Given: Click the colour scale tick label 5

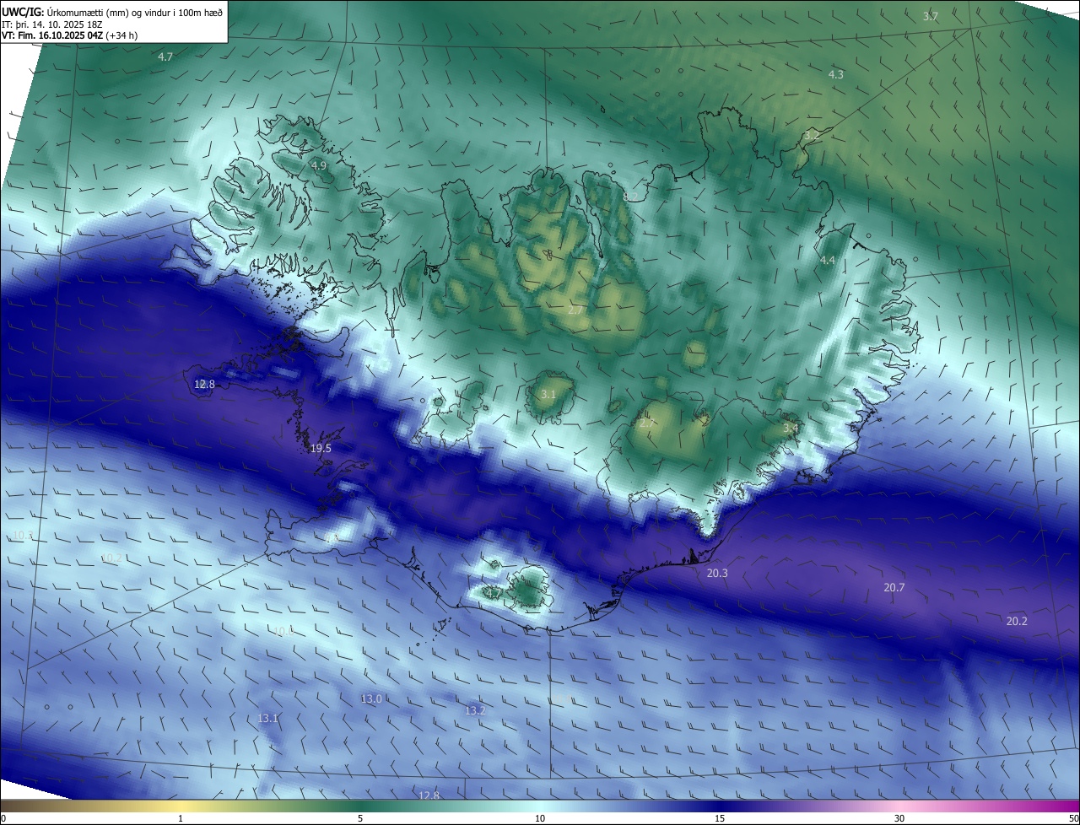Looking at the screenshot, I should coord(360,818).
